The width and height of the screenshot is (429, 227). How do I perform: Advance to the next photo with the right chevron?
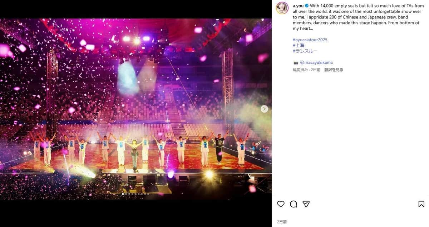264,109
